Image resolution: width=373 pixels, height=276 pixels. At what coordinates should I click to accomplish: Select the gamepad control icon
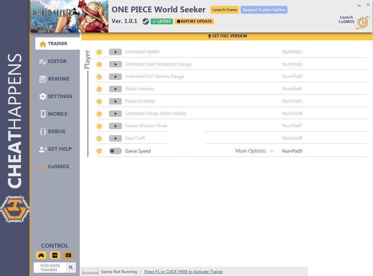pyautogui.click(x=41, y=255)
